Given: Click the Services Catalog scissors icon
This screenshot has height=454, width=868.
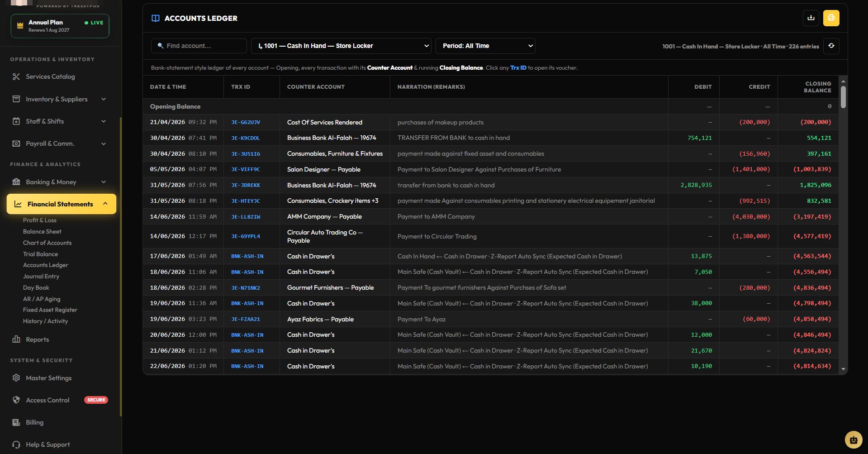Looking at the screenshot, I should [x=16, y=76].
